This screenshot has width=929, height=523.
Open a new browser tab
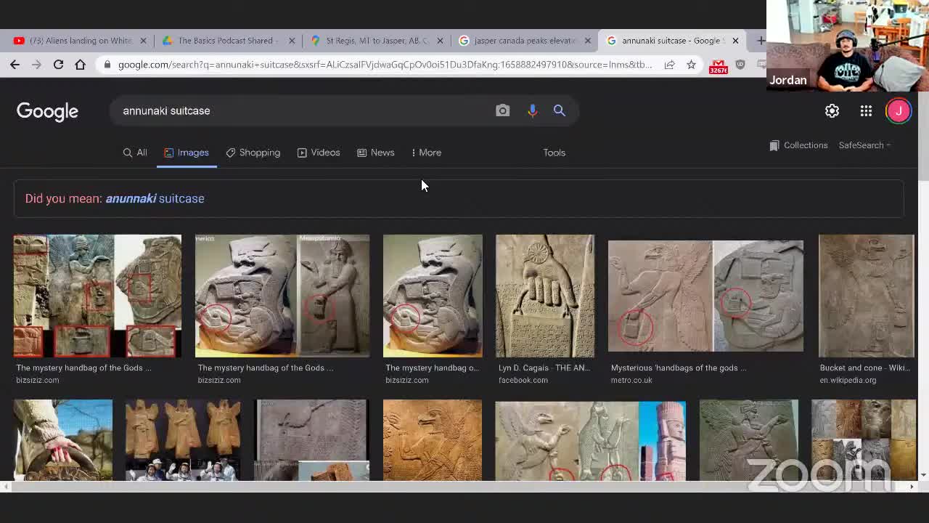click(x=759, y=41)
